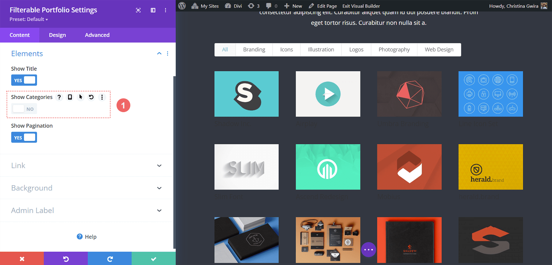Switch to the Design tab
The width and height of the screenshot is (552, 265).
(x=57, y=35)
